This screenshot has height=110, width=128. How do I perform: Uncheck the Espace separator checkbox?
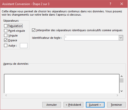click(x=6, y=40)
